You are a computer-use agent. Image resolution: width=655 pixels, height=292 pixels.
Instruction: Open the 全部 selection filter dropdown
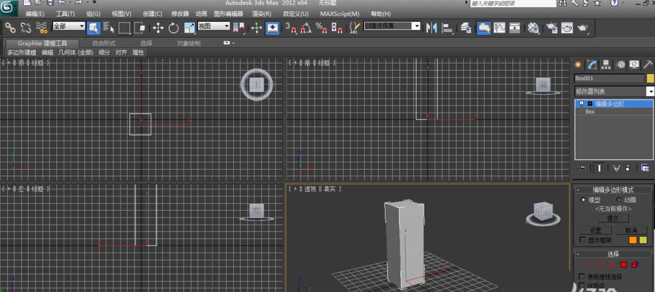69,26
